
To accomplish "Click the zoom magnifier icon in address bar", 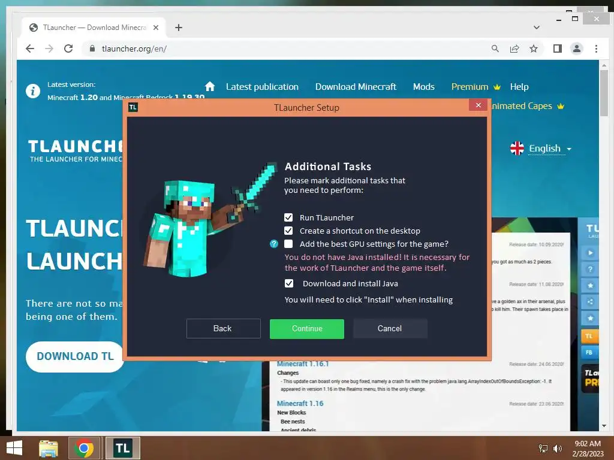I will click(495, 49).
